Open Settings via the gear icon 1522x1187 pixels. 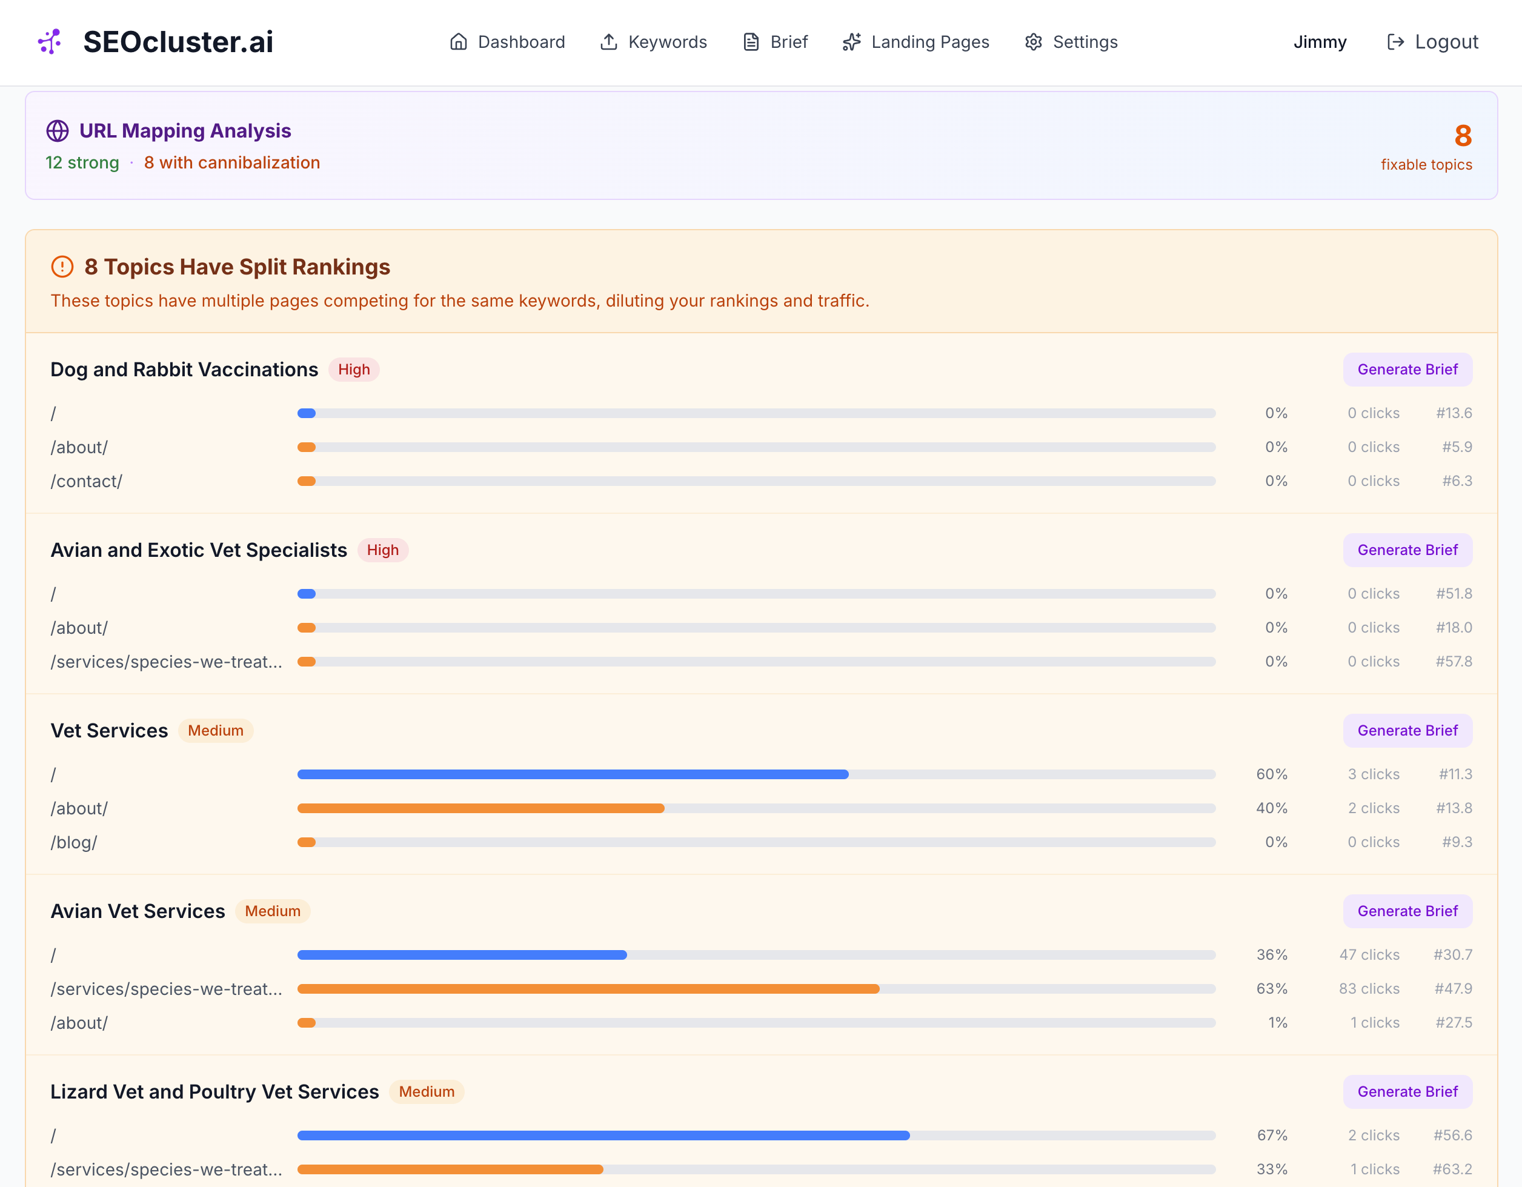click(x=1034, y=42)
